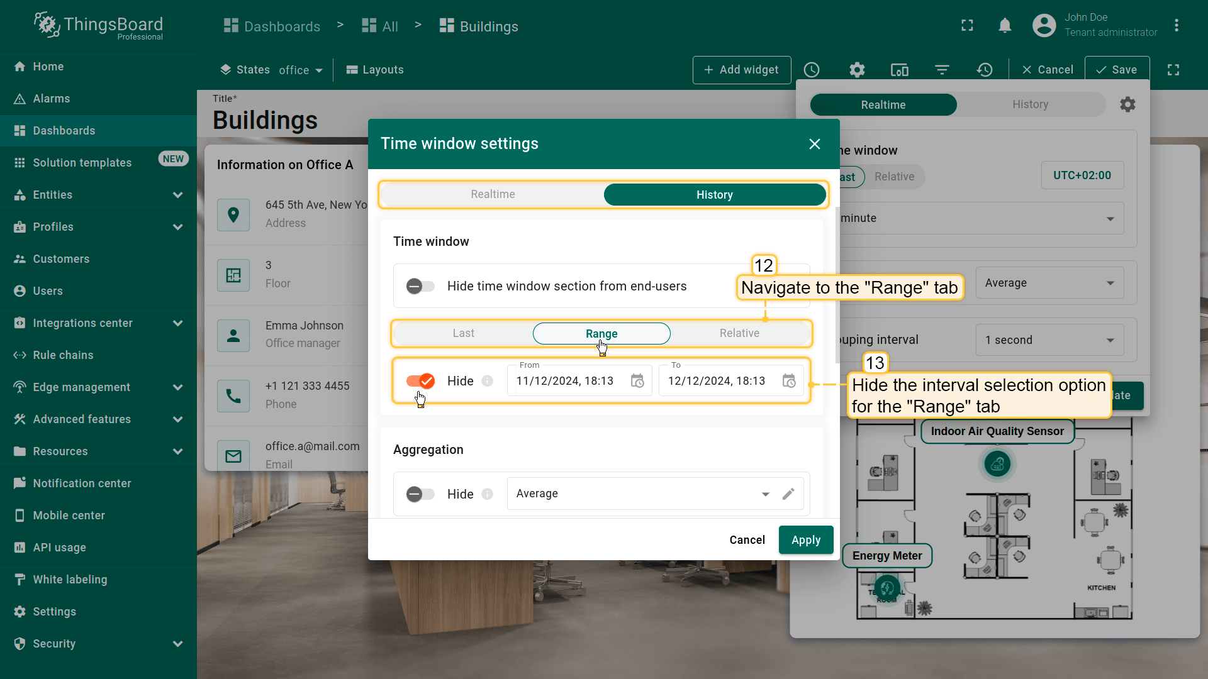Enable the Hide toggle for Aggregation
1208x679 pixels.
(x=420, y=494)
